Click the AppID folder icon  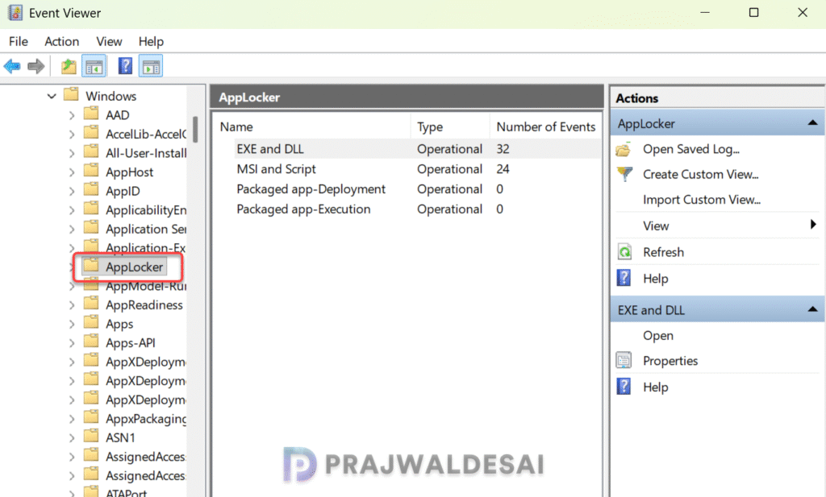[91, 190]
